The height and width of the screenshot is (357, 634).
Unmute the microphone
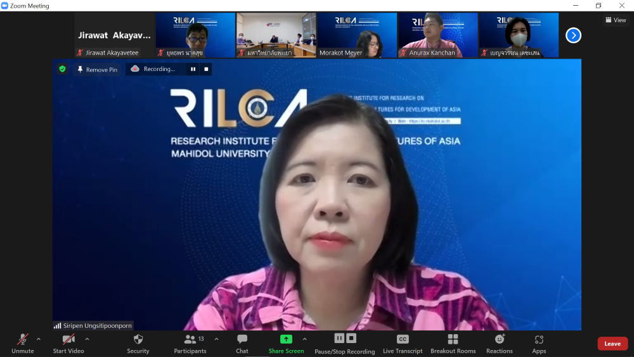[x=22, y=343]
